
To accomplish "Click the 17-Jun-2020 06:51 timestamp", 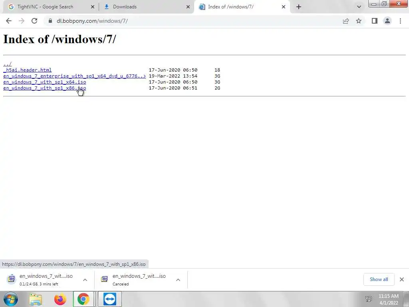I will point(173,88).
